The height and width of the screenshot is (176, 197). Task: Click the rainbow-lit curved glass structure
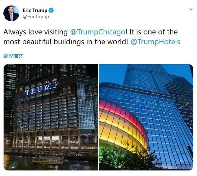122,123
